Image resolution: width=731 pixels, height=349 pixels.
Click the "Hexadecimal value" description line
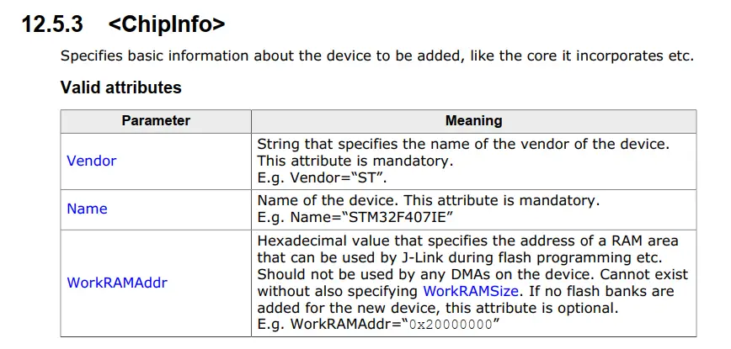[x=467, y=241]
